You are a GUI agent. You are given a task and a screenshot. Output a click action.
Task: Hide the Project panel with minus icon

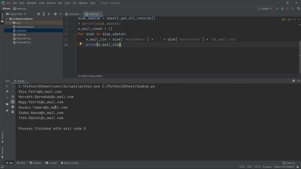60,14
